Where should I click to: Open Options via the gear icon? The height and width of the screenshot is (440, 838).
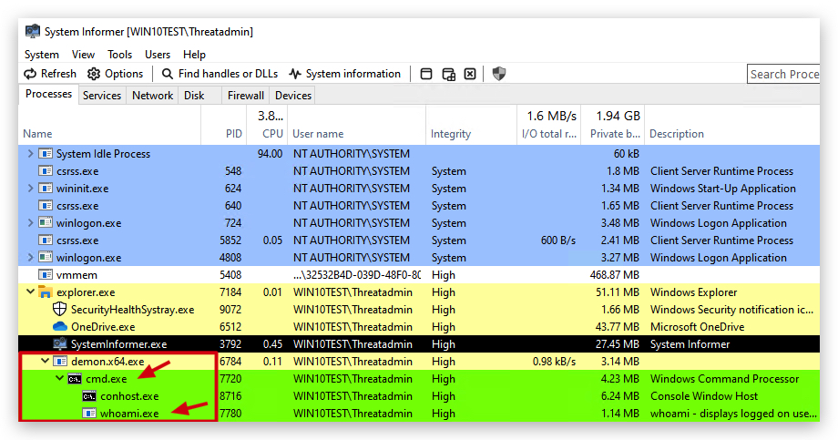point(94,74)
